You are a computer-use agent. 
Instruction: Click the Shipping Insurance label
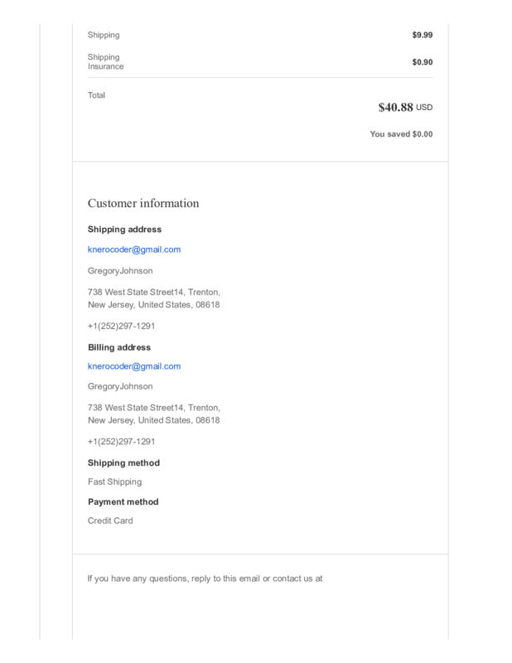[x=106, y=61]
